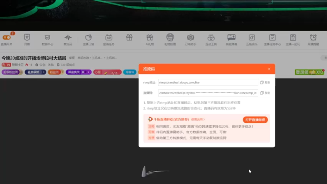Open the AI礼物 gift icon
Image resolution: width=327 pixels, height=184 pixels.
[150, 37]
